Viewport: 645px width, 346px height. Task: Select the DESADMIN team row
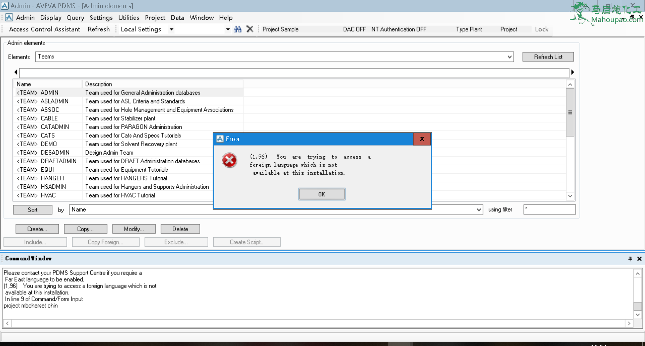click(x=114, y=153)
